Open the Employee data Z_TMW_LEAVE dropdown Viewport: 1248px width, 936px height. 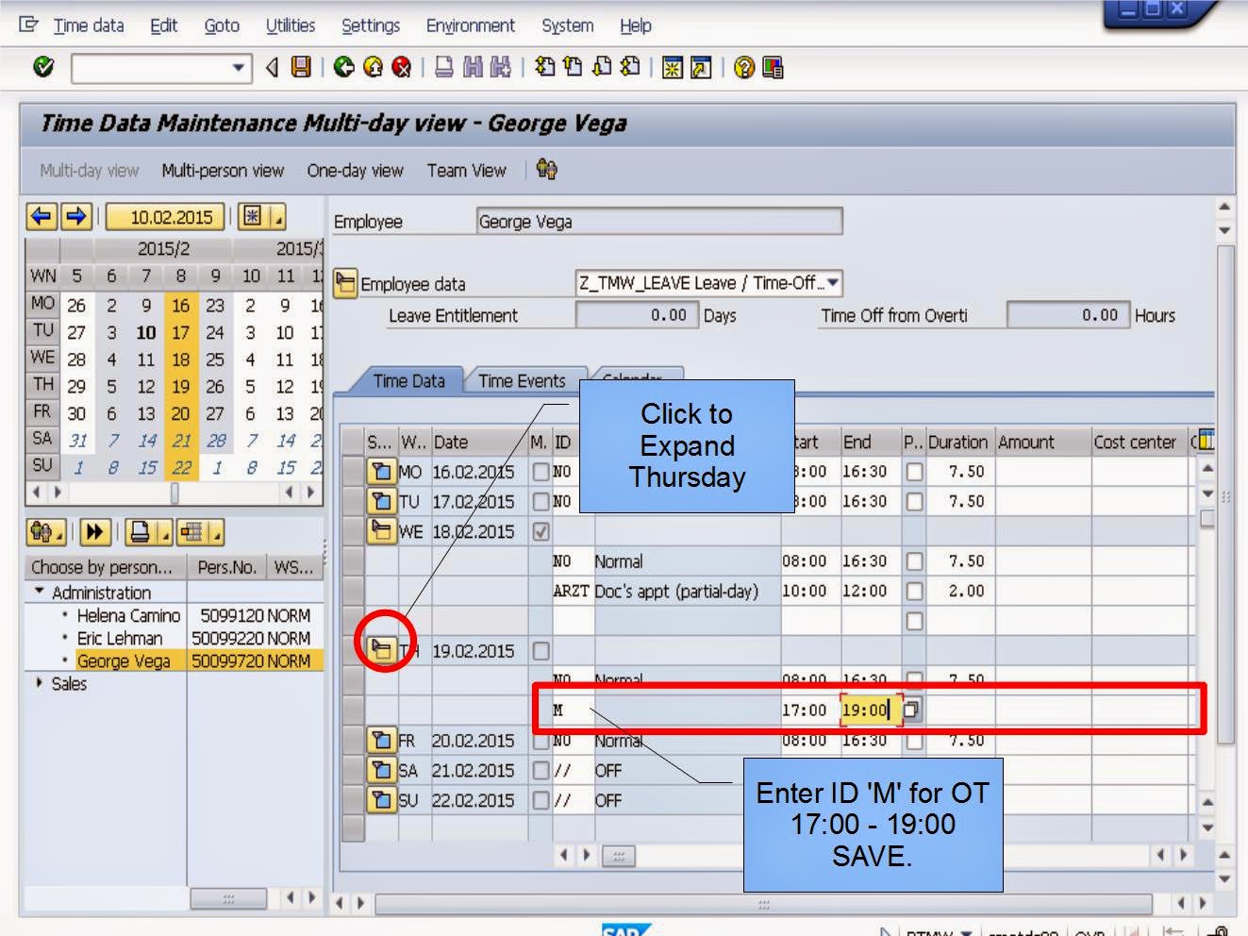[832, 283]
